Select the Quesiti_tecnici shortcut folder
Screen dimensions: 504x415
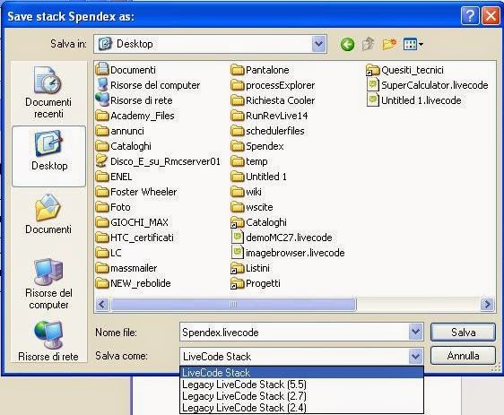pyautogui.click(x=405, y=70)
